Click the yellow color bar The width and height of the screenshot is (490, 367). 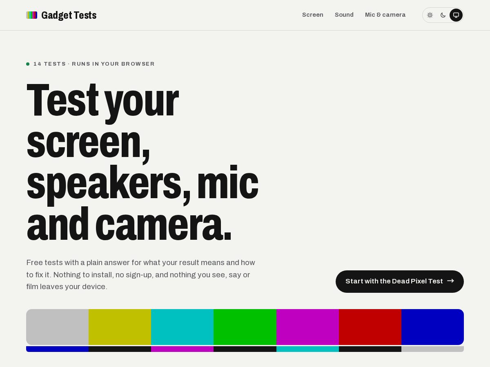[x=120, y=327]
